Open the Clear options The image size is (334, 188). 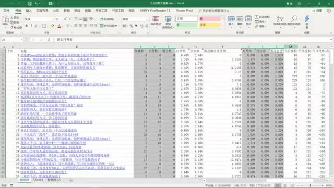[260, 26]
